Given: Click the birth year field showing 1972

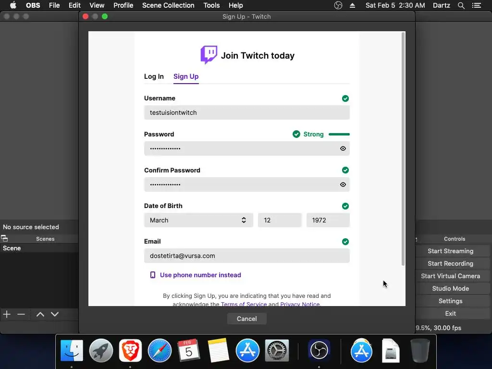Looking at the screenshot, I should [328, 220].
